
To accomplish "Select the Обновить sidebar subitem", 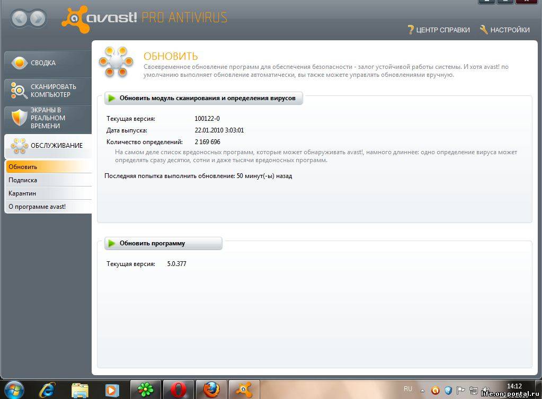I will (49, 167).
